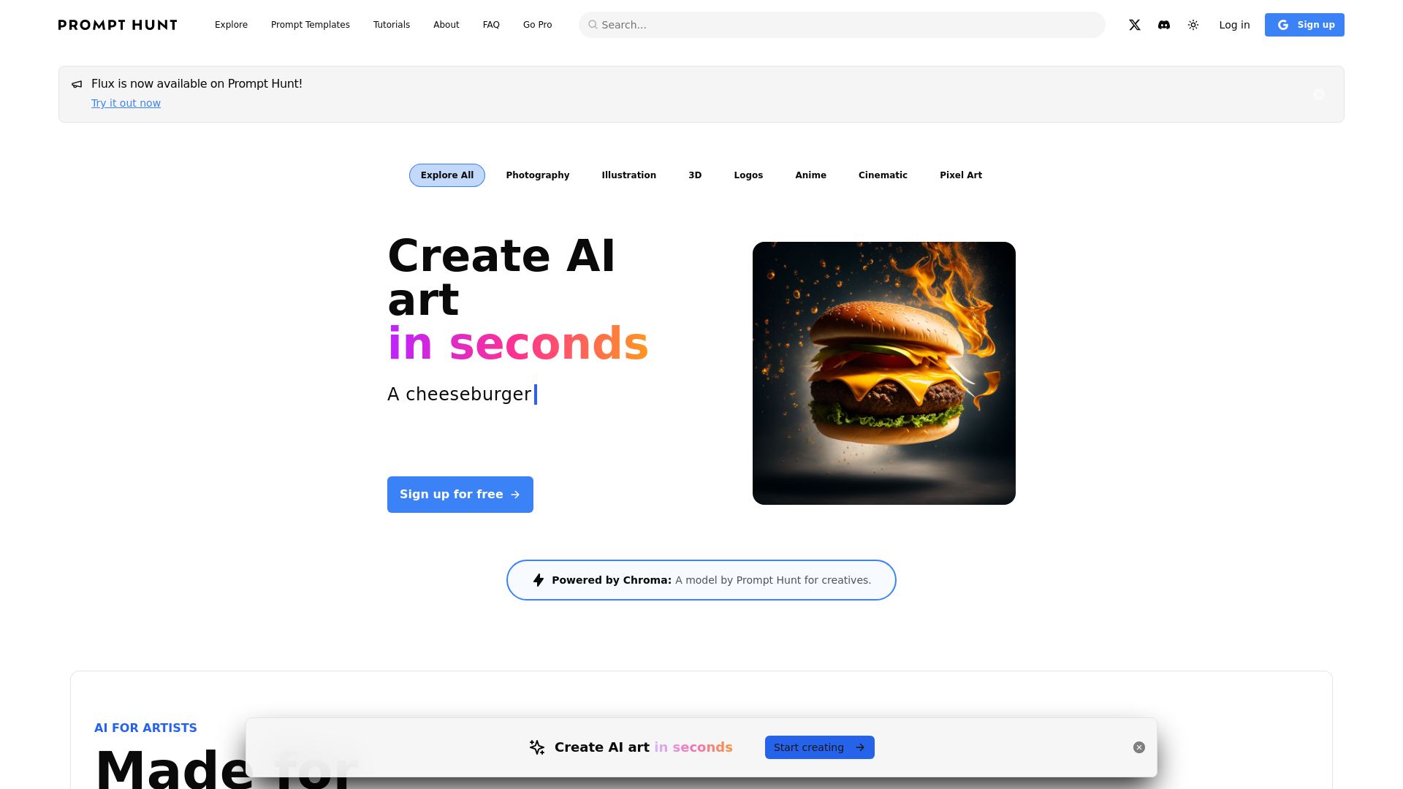Open the Tutorials nav item
Image resolution: width=1403 pixels, height=789 pixels.
point(392,25)
